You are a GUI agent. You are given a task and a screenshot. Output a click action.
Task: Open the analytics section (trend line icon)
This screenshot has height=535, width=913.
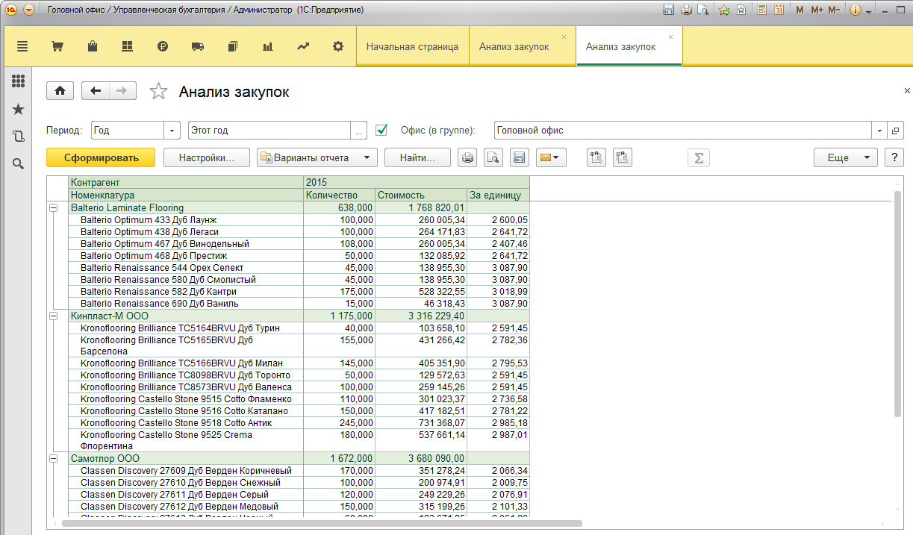pyautogui.click(x=303, y=46)
